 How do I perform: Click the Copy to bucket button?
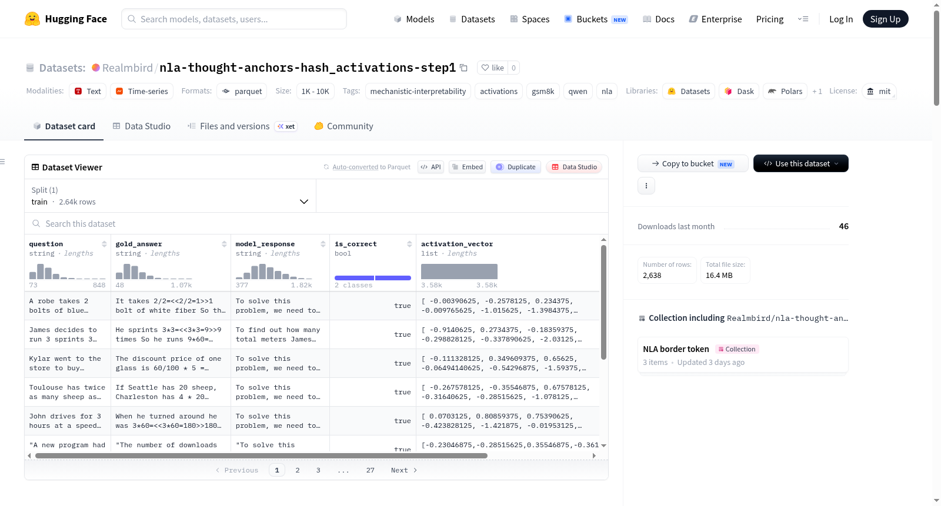point(693,163)
